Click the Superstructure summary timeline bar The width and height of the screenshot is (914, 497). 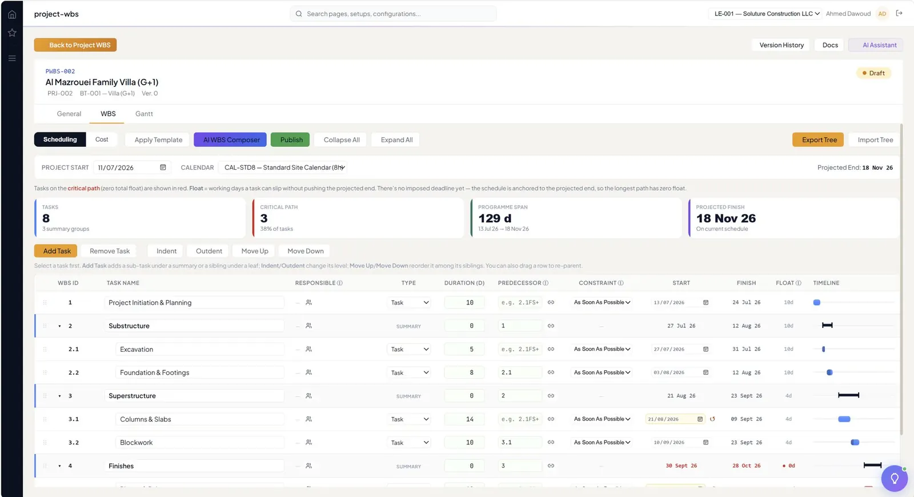pyautogui.click(x=848, y=395)
